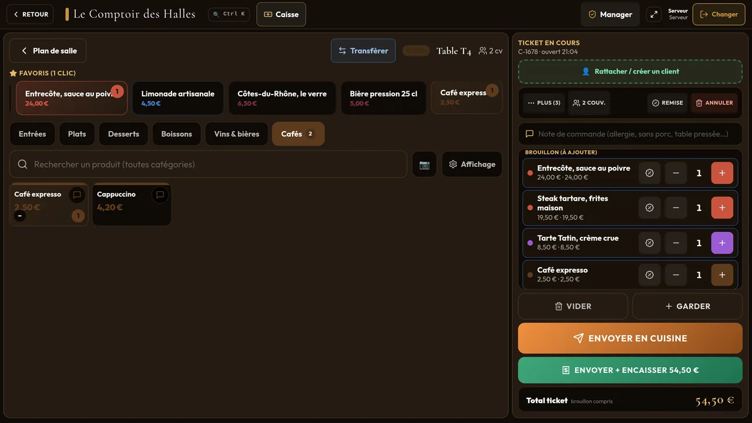Click the order note field

coord(630,134)
